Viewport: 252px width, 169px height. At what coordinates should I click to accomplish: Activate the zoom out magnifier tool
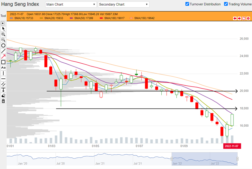point(3,40)
